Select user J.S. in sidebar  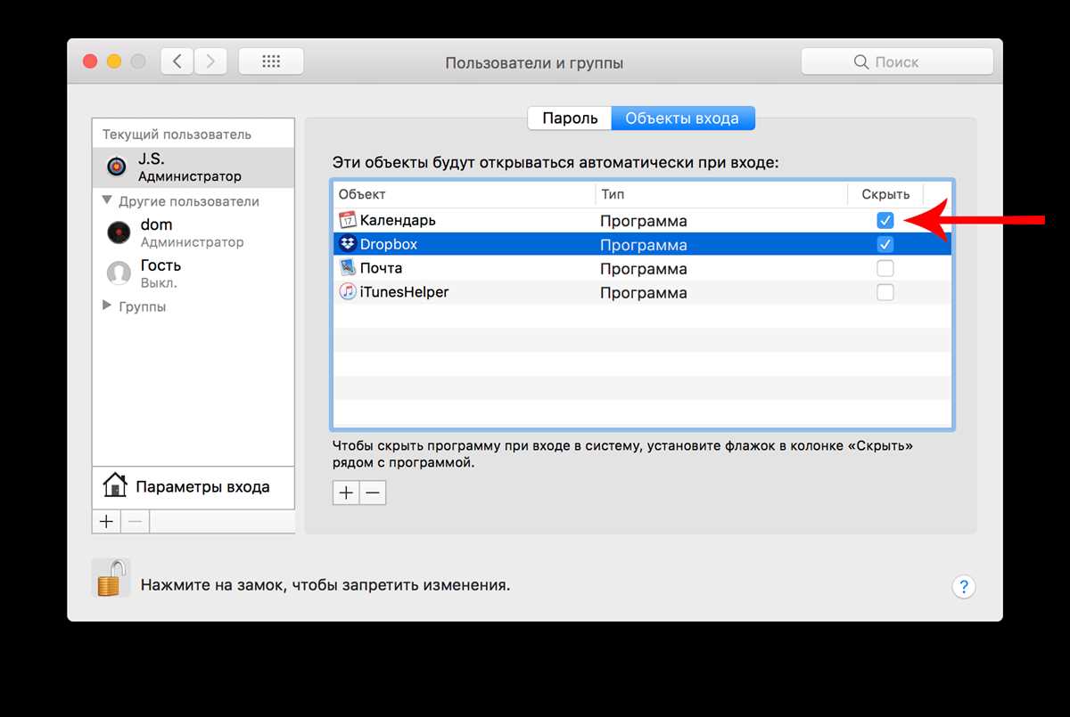coord(193,167)
